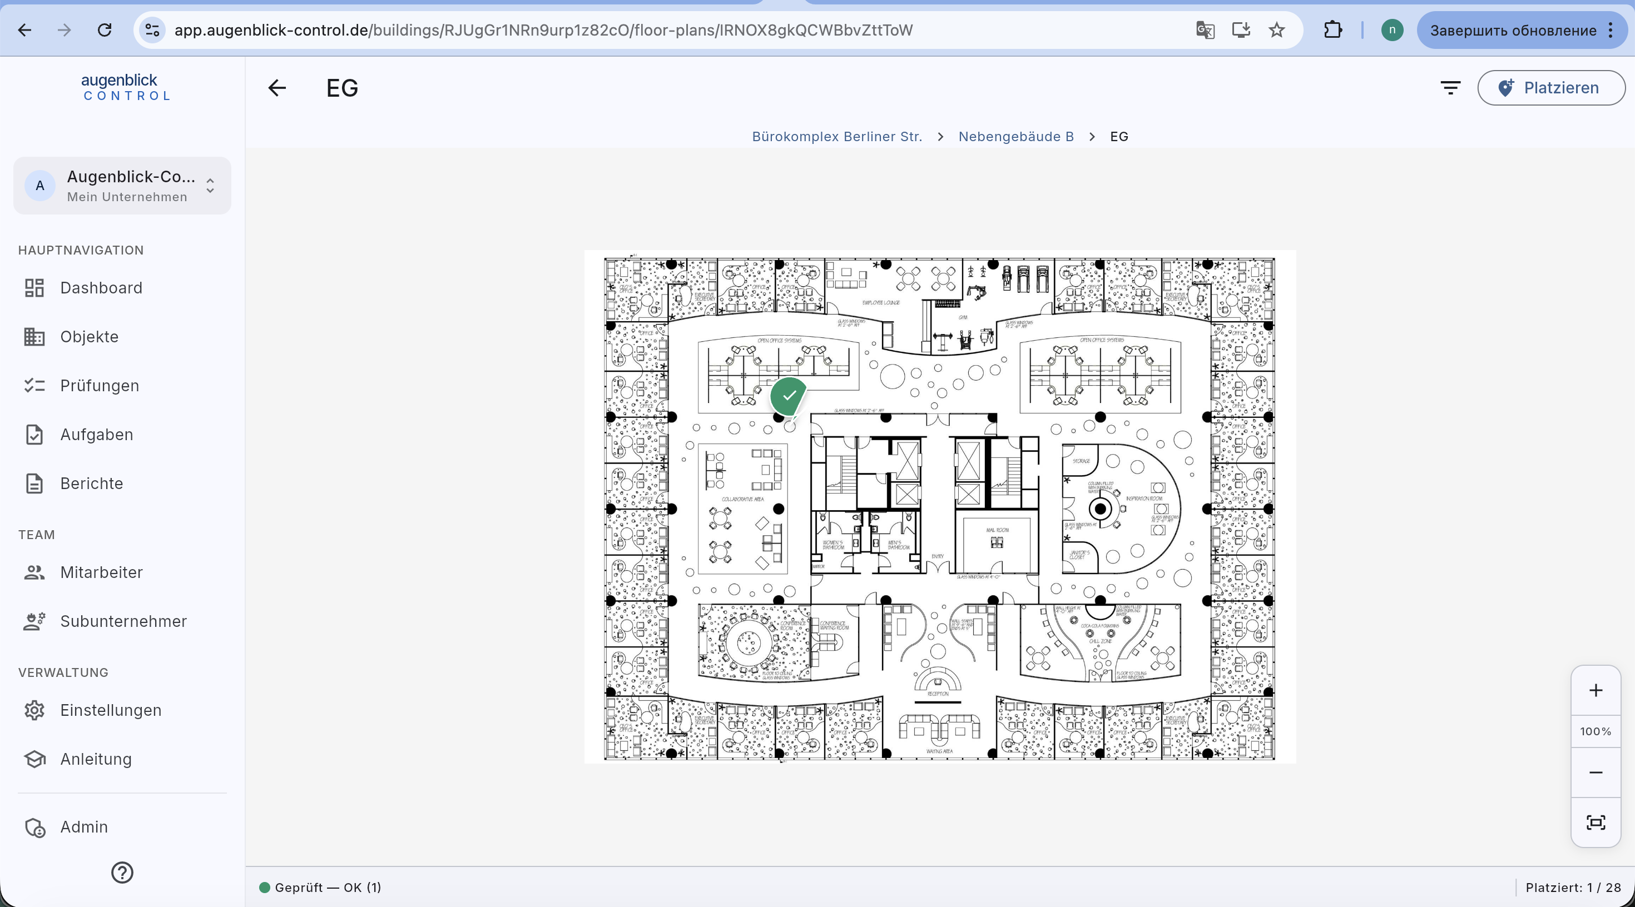Viewport: 1635px width, 907px height.
Task: Click the Platzieren button
Action: pyautogui.click(x=1550, y=87)
